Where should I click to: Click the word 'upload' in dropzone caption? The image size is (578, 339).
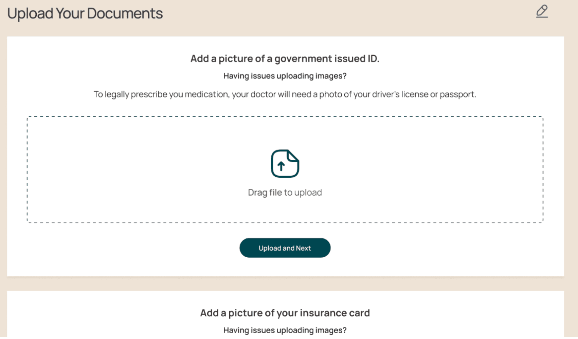pyautogui.click(x=308, y=193)
